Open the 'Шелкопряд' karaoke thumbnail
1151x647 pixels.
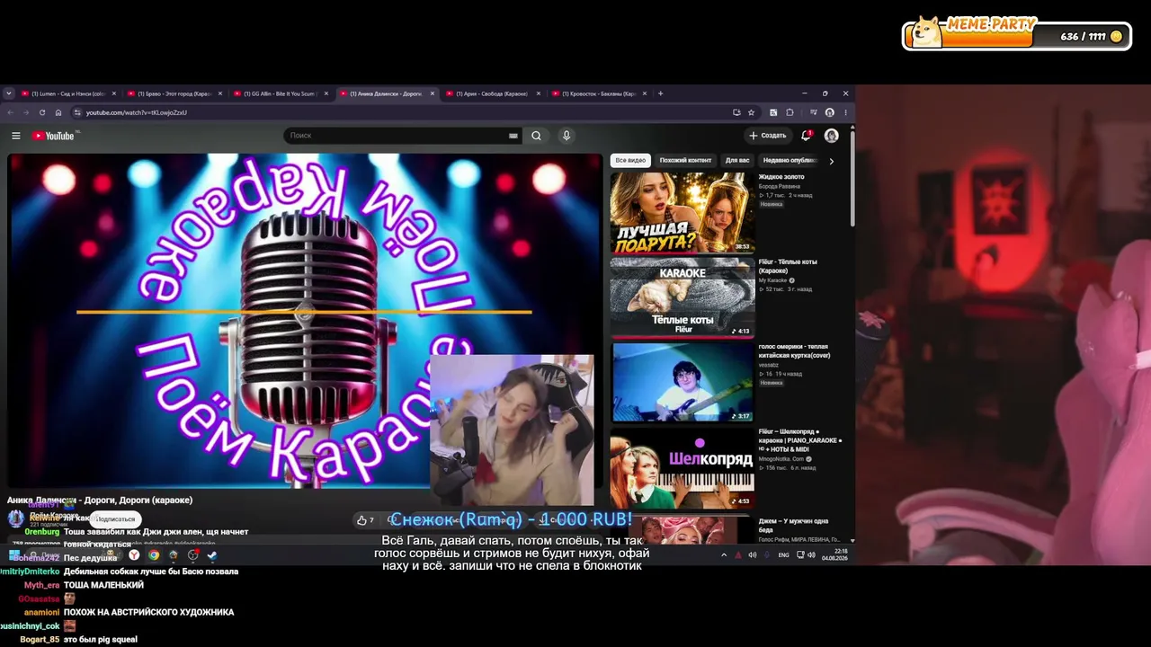click(x=683, y=468)
